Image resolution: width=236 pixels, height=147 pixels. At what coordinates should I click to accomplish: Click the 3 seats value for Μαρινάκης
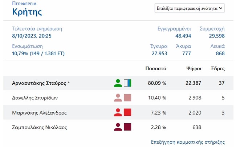point(223,113)
